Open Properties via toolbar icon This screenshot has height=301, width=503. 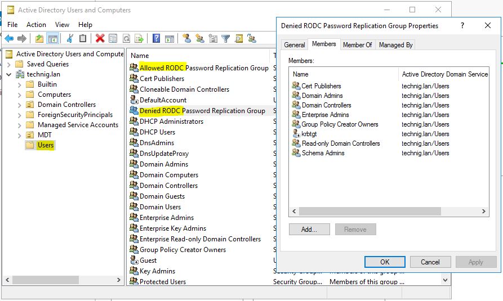tap(113, 39)
